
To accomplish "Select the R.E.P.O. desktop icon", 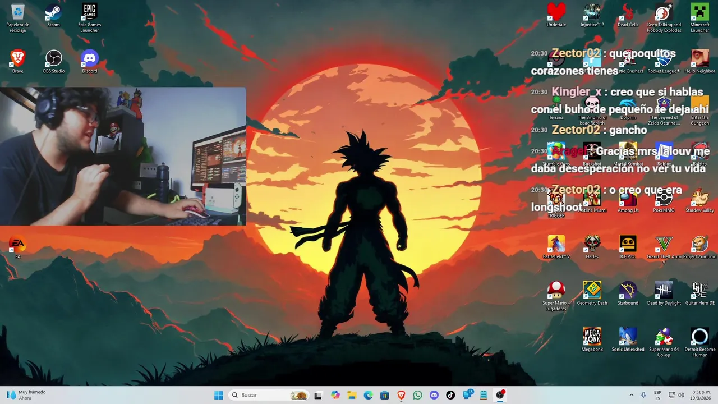I will tap(628, 247).
